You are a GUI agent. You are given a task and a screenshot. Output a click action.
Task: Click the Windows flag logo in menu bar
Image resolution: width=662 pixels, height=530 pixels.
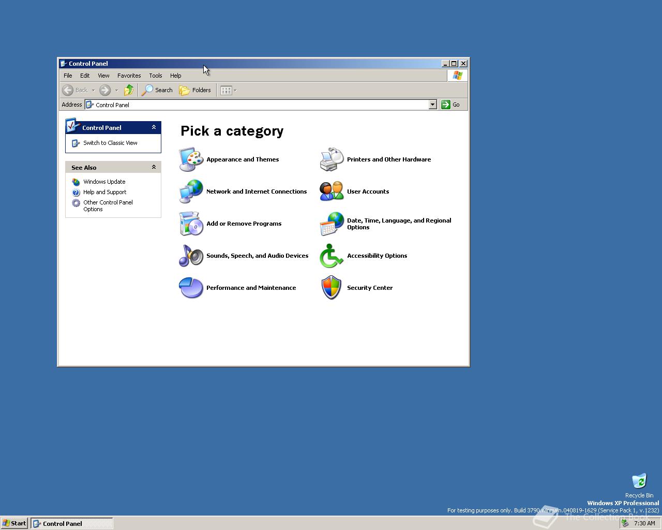pos(457,76)
